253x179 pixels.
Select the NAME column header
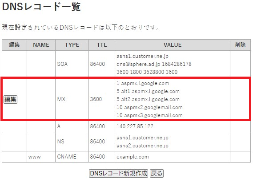click(41, 45)
